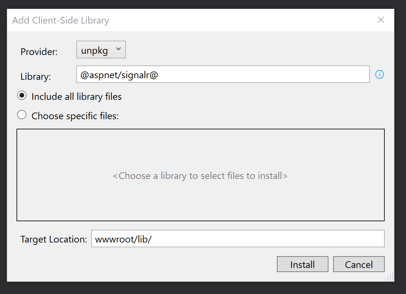Cancel the Add Client-Side Library dialog
Screen dimensions: 406x294
359,264
